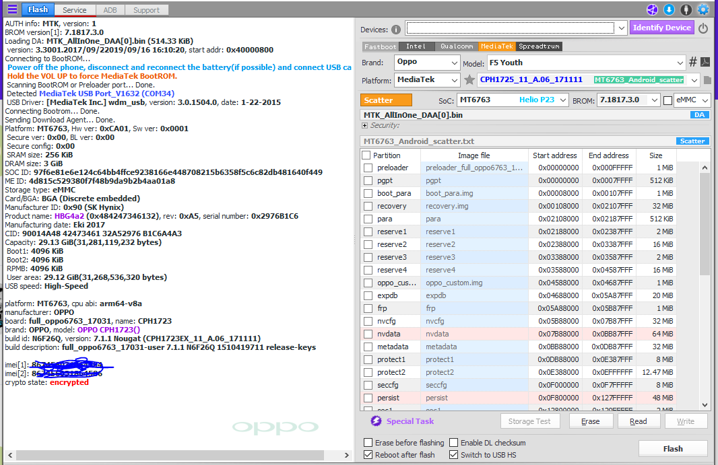
Task: Click the boot_para.img image file cell
Action: tap(474, 194)
